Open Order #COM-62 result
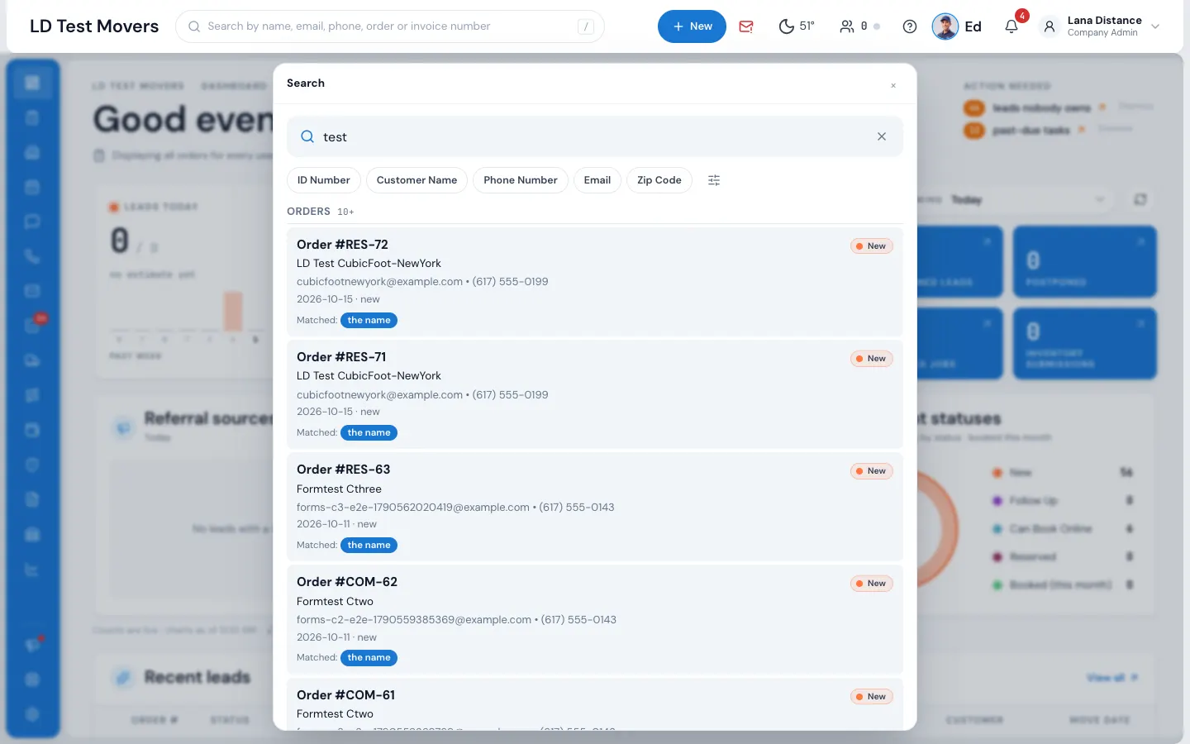Image resolution: width=1190 pixels, height=744 pixels. [x=595, y=619]
